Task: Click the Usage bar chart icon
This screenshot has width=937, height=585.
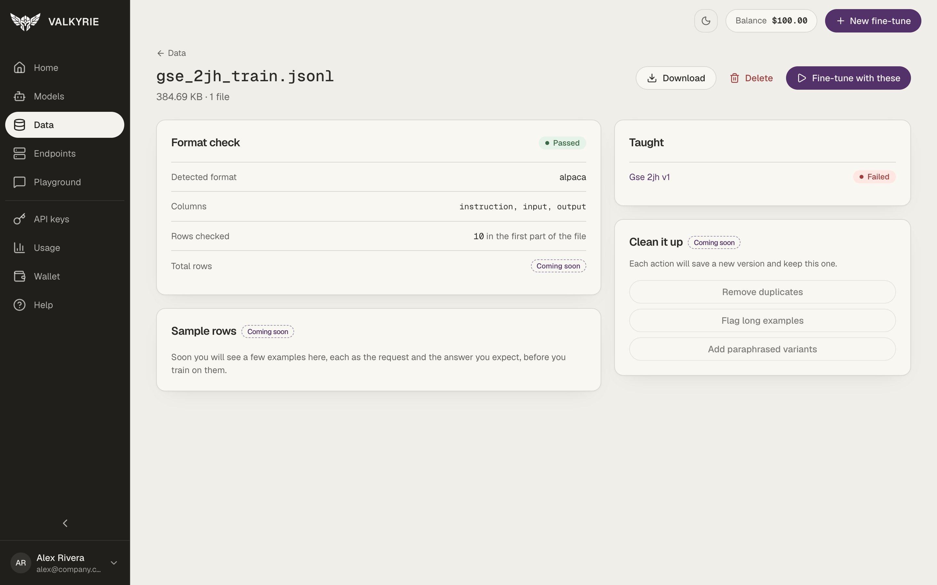Action: 20,248
